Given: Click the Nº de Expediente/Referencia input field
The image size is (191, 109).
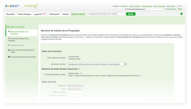Looking at the screenshot, I should [155, 9].
